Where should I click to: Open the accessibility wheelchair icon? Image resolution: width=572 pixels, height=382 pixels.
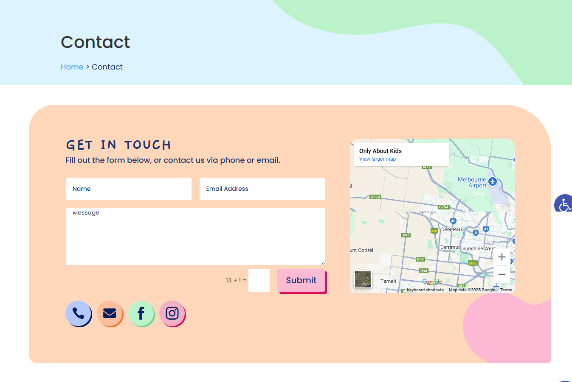564,204
